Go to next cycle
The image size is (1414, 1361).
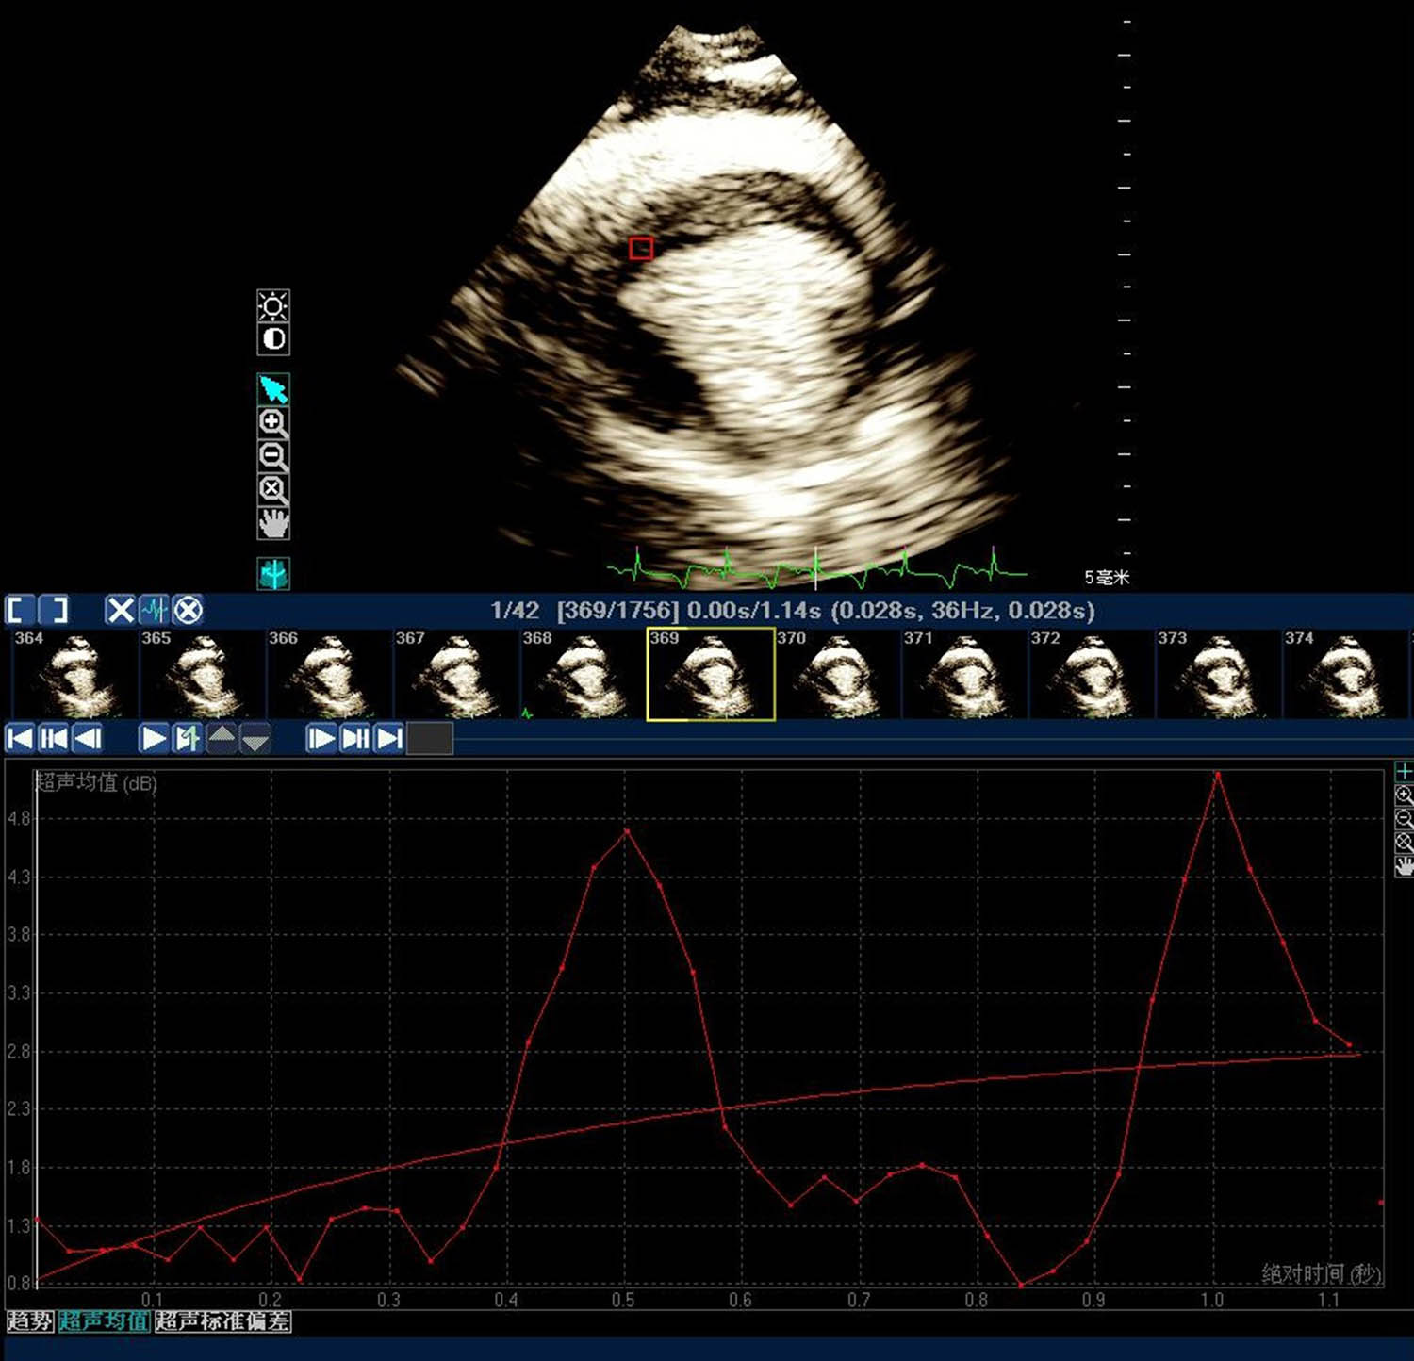pos(355,738)
